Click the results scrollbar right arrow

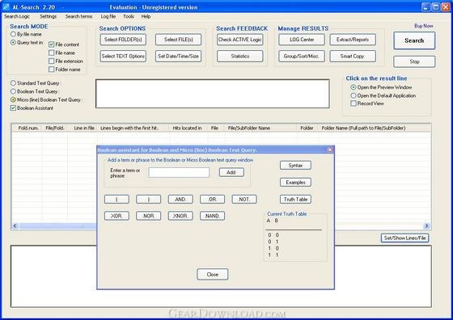427,226
